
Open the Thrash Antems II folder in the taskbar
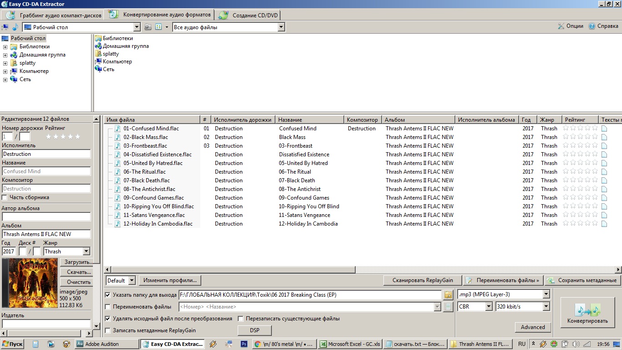pos(481,344)
